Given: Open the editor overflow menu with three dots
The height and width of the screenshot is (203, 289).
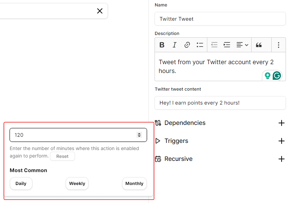Looking at the screenshot, I should pos(278,44).
